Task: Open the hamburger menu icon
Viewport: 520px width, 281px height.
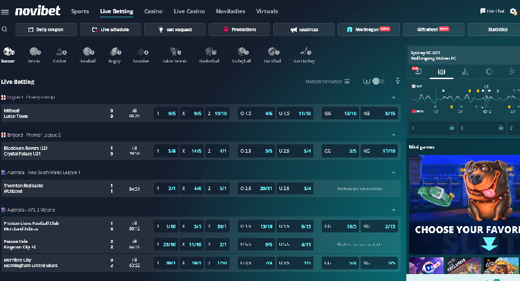Action: (x=6, y=11)
